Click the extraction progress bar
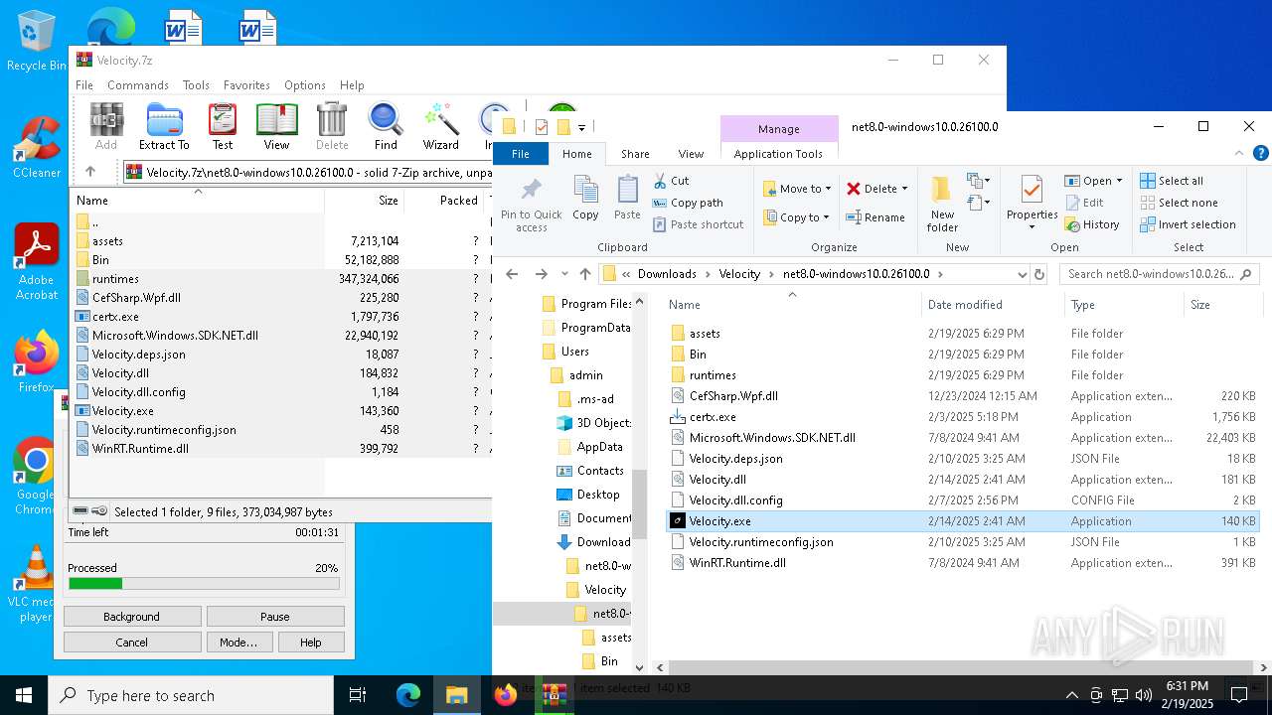Image resolution: width=1272 pixels, height=715 pixels. tap(204, 584)
